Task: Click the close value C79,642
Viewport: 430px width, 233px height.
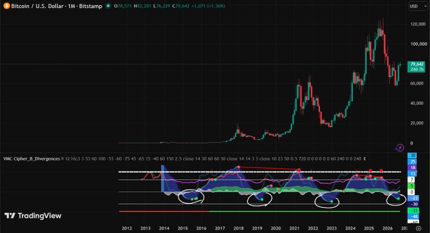Action: point(181,6)
